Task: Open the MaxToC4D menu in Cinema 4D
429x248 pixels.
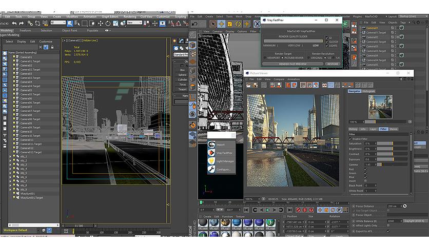Action: point(371,16)
